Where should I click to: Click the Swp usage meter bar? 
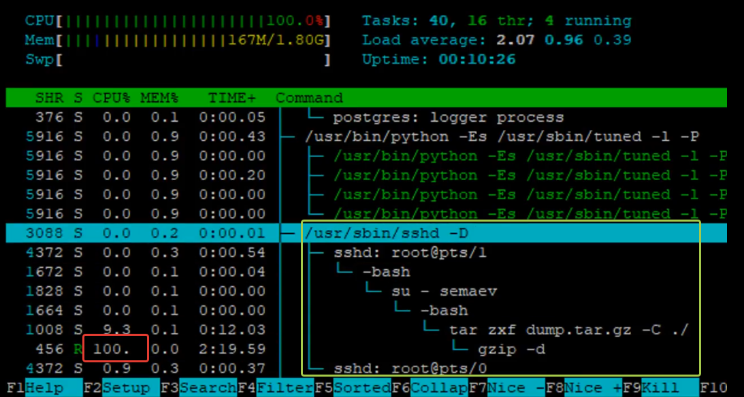178,60
